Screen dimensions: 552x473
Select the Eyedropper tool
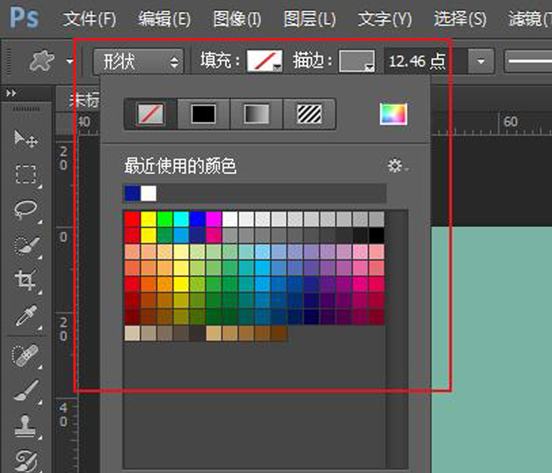pos(25,315)
